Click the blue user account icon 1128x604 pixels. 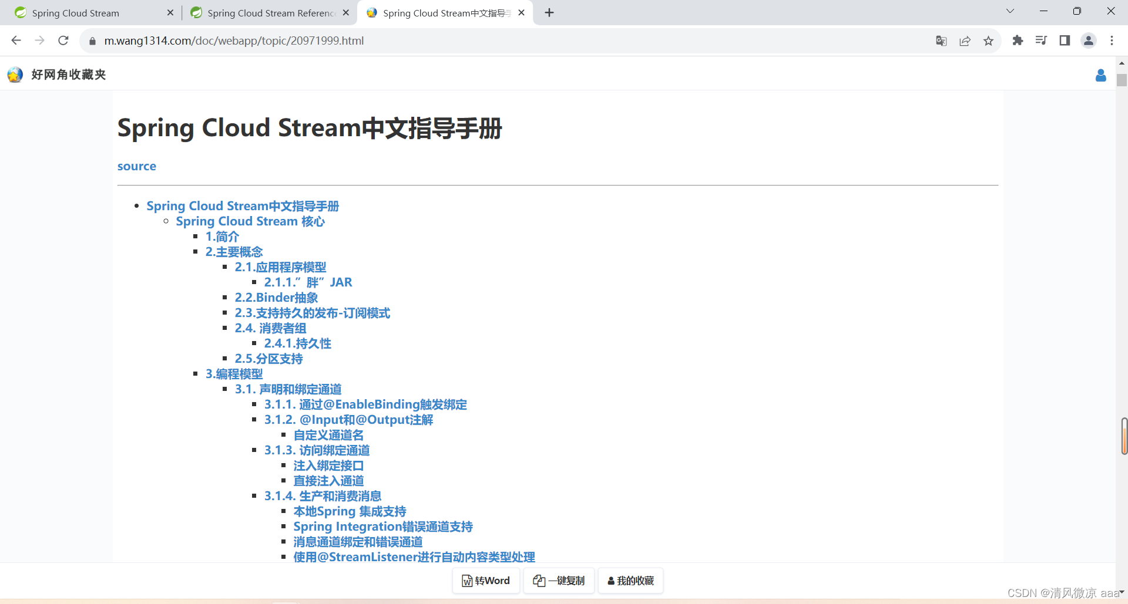click(x=1101, y=75)
